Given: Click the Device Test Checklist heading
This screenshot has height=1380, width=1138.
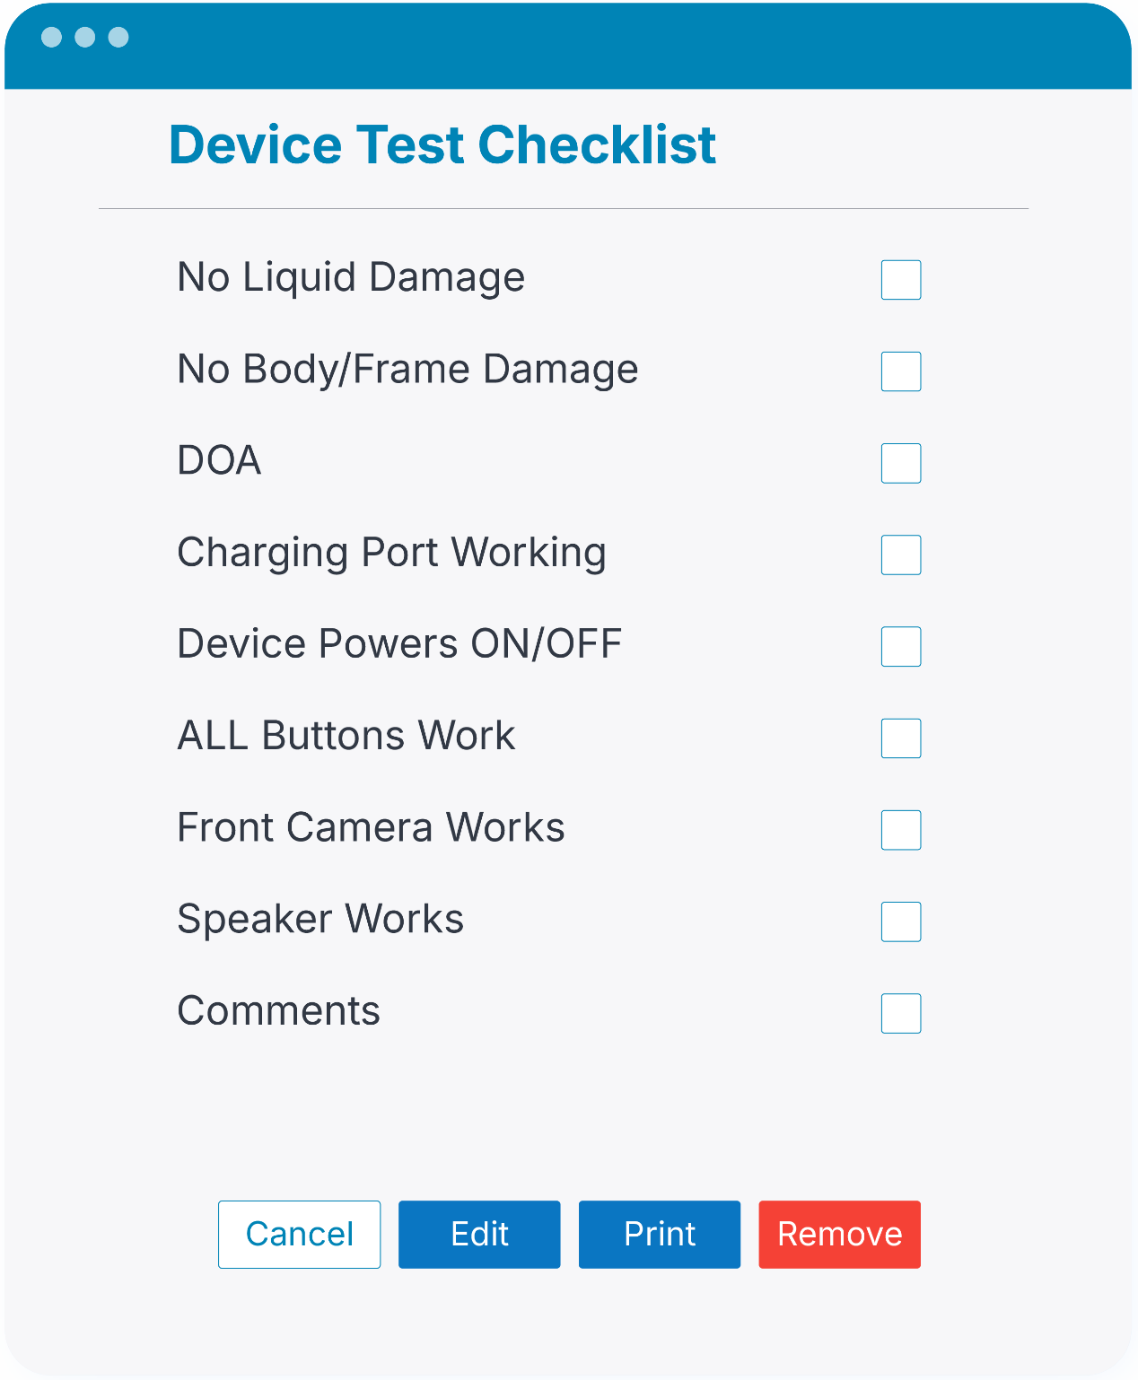Looking at the screenshot, I should (442, 144).
